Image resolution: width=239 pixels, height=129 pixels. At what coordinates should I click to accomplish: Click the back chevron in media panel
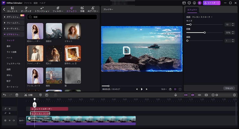pyautogui.click(x=4, y=10)
